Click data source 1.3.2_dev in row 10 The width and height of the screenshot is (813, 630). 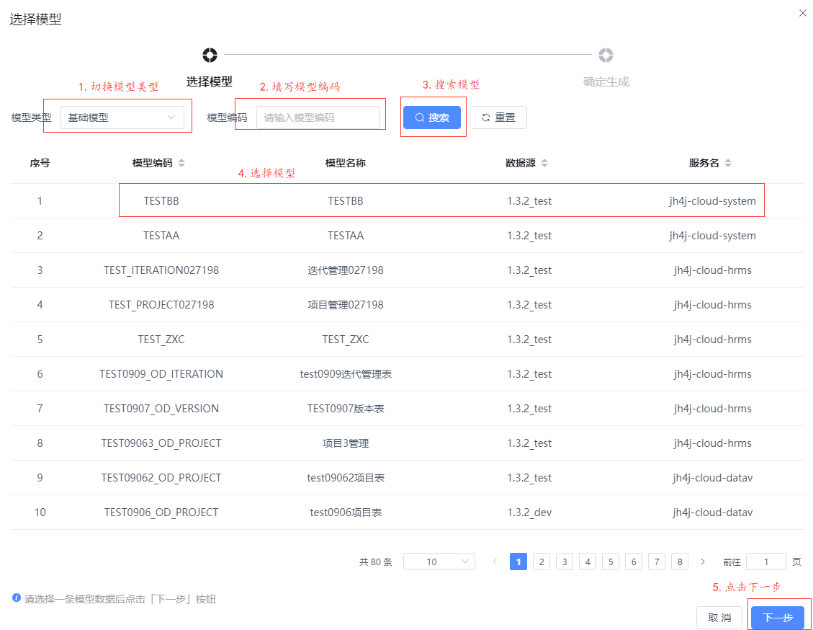pyautogui.click(x=529, y=513)
